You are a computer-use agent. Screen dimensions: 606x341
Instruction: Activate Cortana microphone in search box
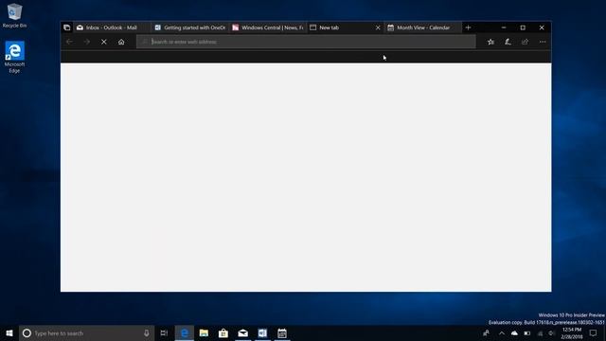[147, 332]
